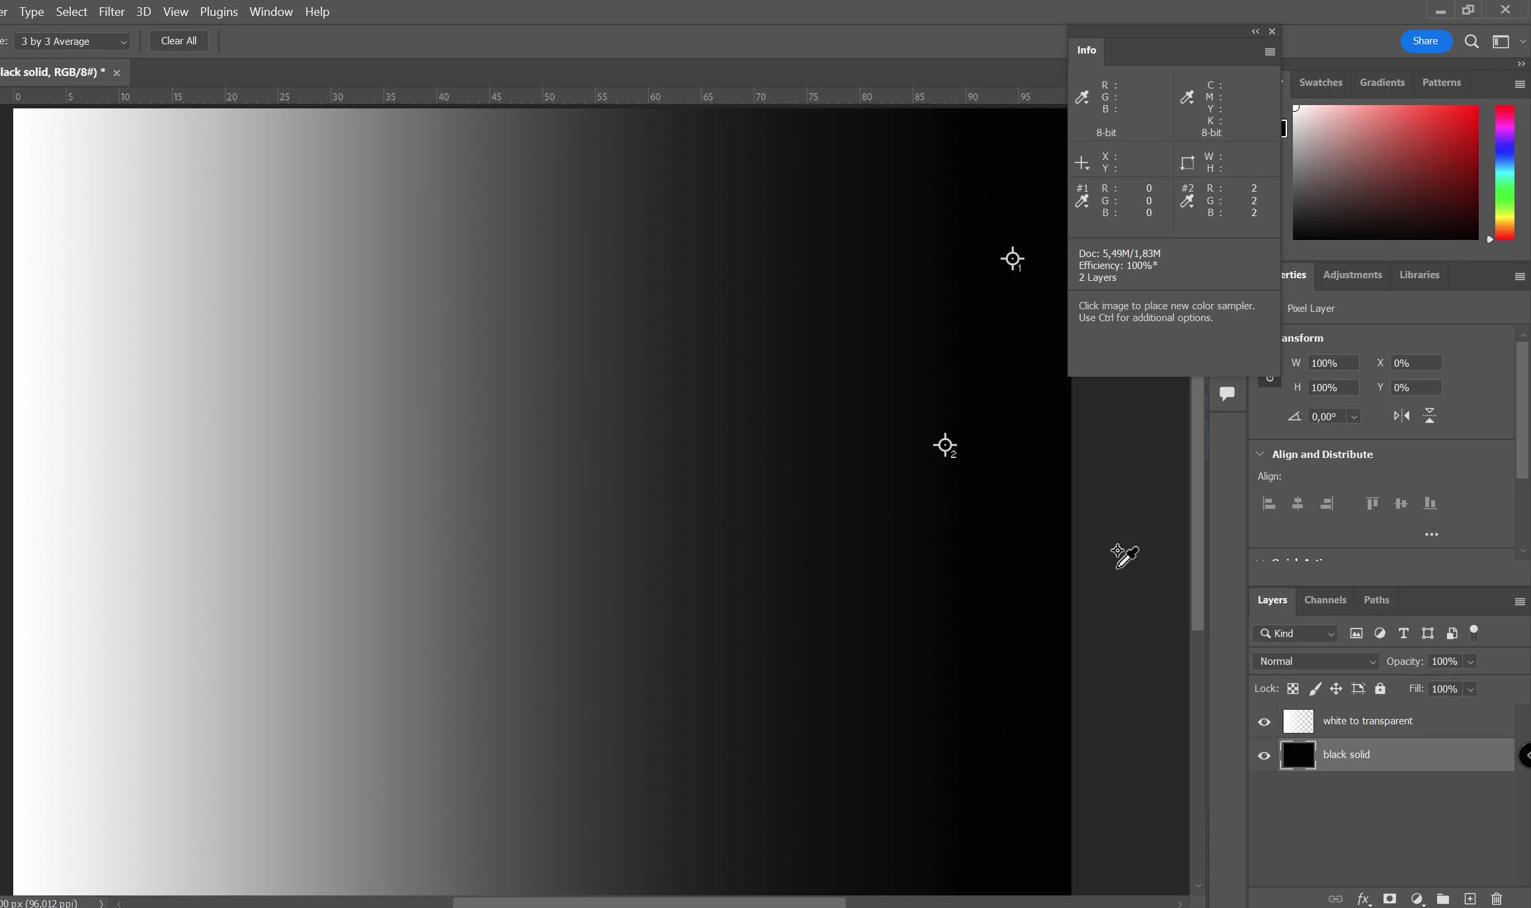The width and height of the screenshot is (1531, 908).
Task: Toggle the layer filter on/off switch
Action: point(1473,632)
